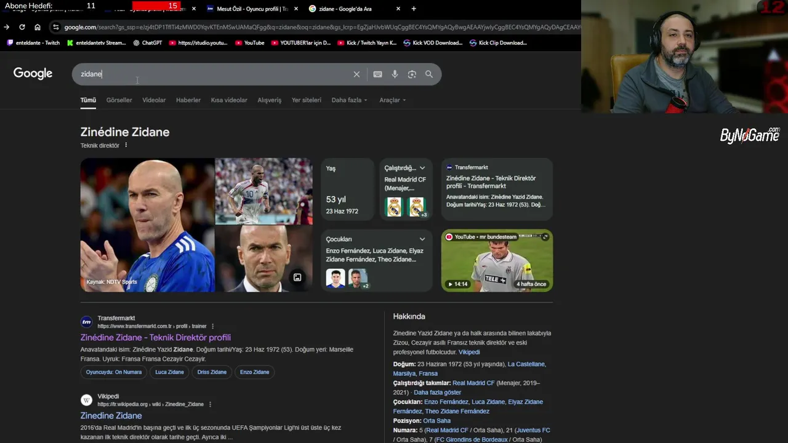Go to browser home page icon

tap(38, 27)
